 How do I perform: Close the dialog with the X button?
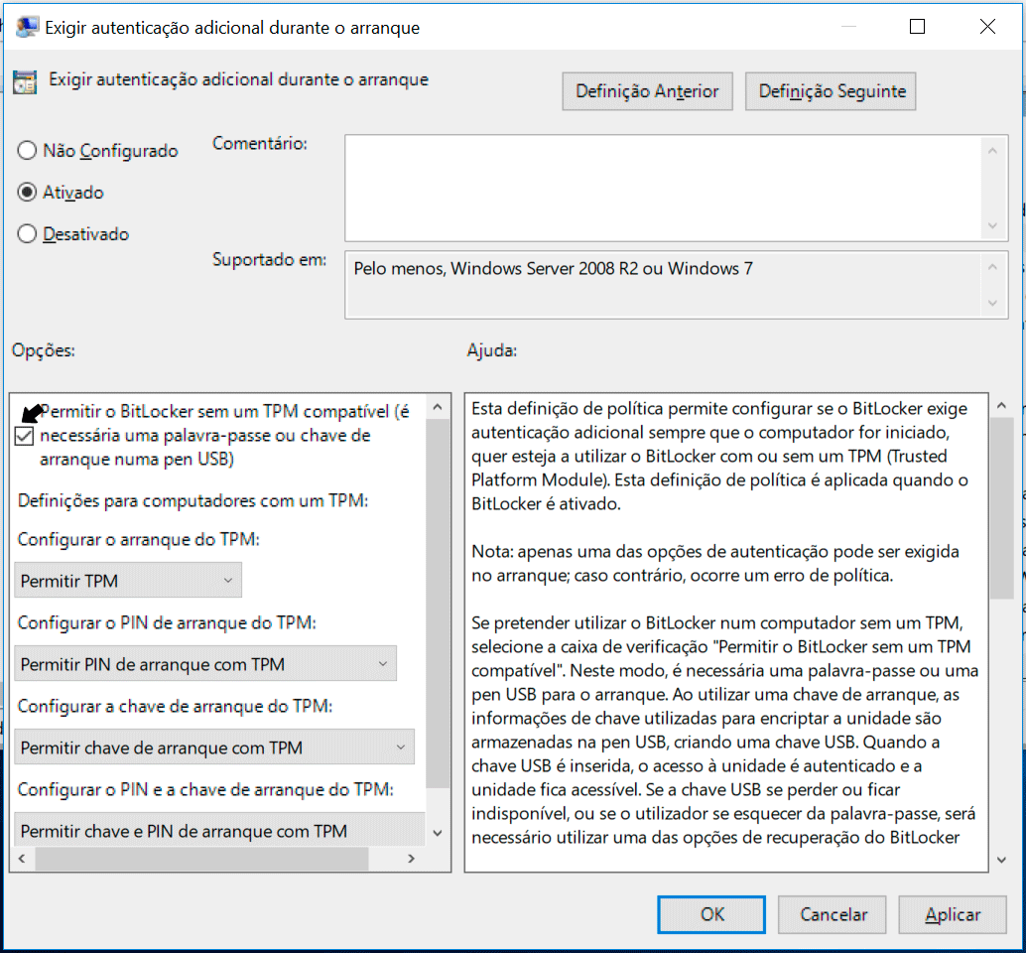pos(987,27)
